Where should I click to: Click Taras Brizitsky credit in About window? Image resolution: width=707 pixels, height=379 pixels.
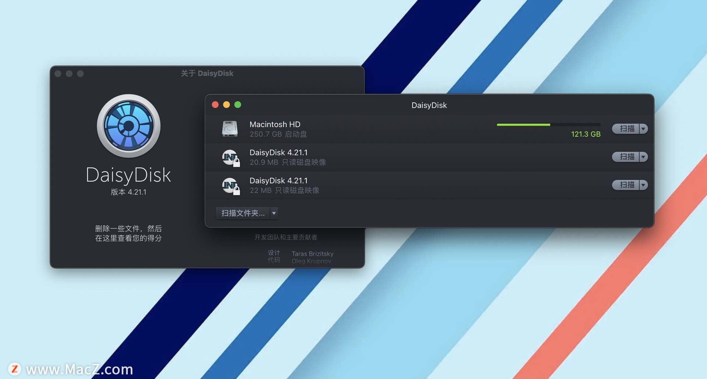pos(312,254)
